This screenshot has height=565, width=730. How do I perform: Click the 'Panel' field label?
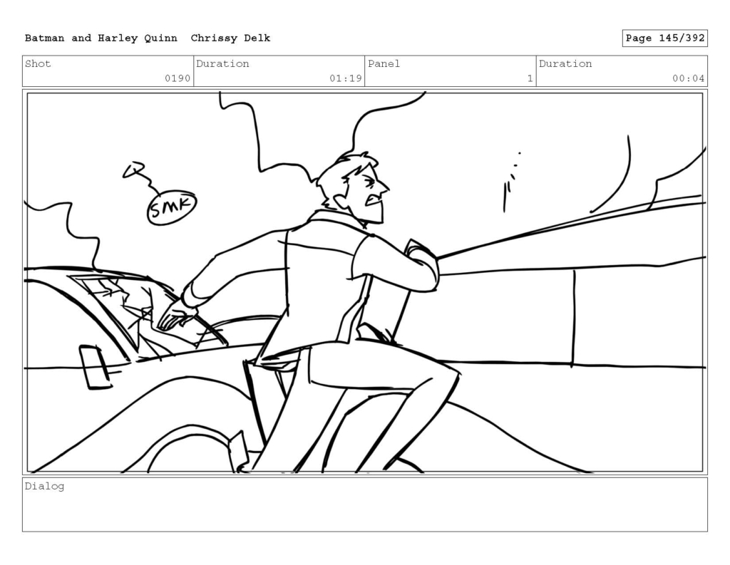click(x=384, y=63)
